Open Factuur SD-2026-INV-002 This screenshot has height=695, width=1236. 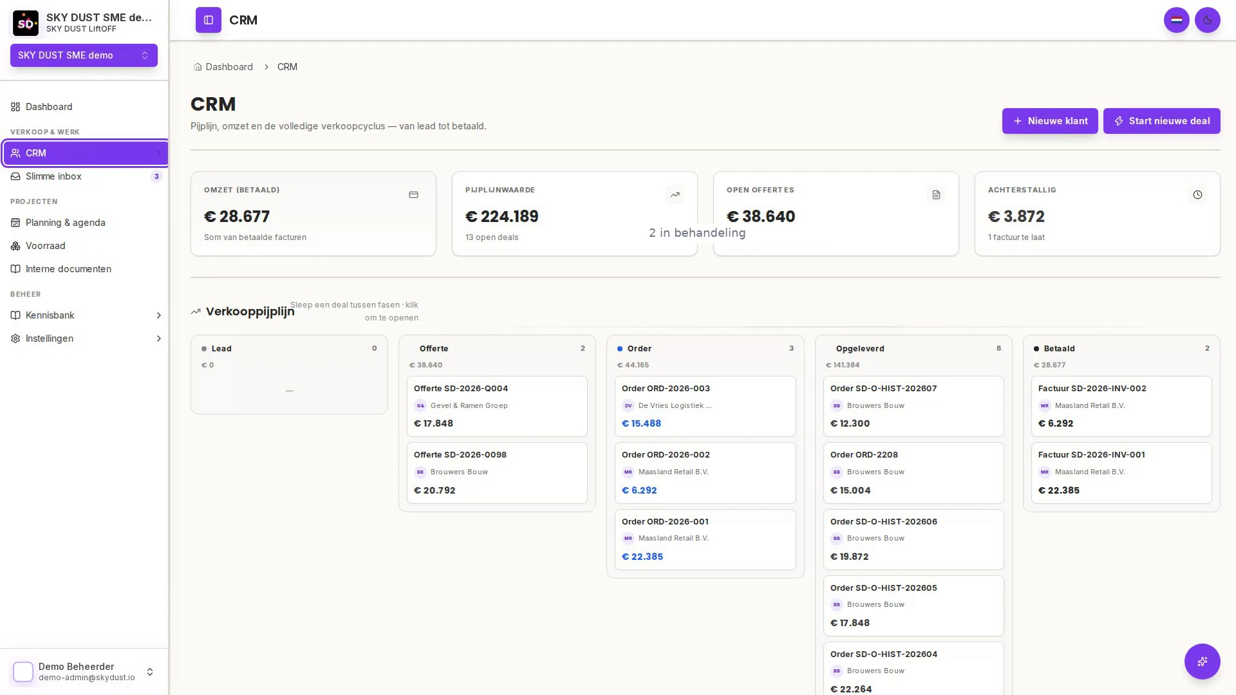click(1121, 406)
